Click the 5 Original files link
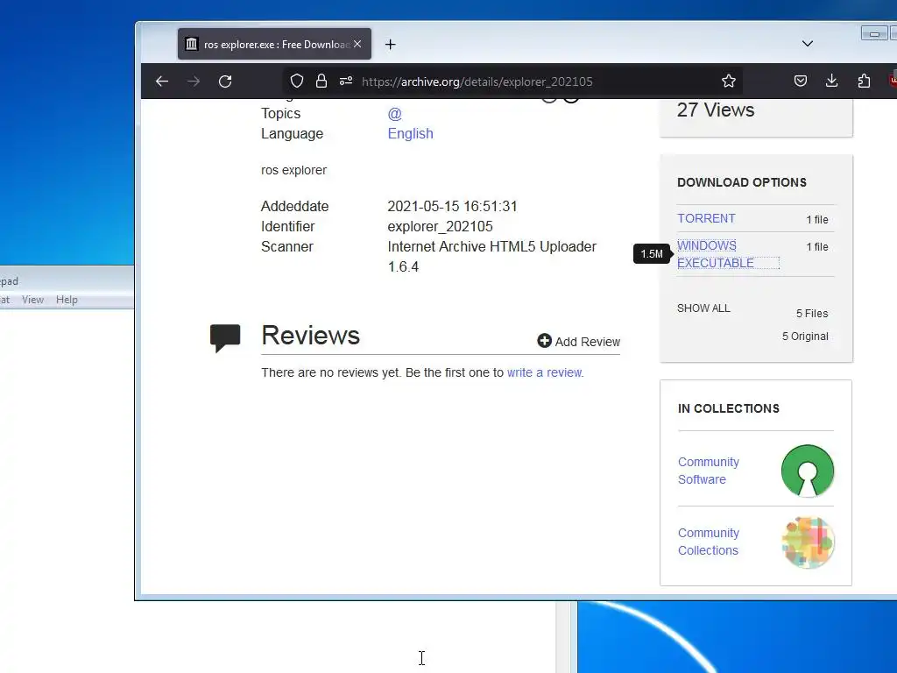897x673 pixels. tap(805, 336)
